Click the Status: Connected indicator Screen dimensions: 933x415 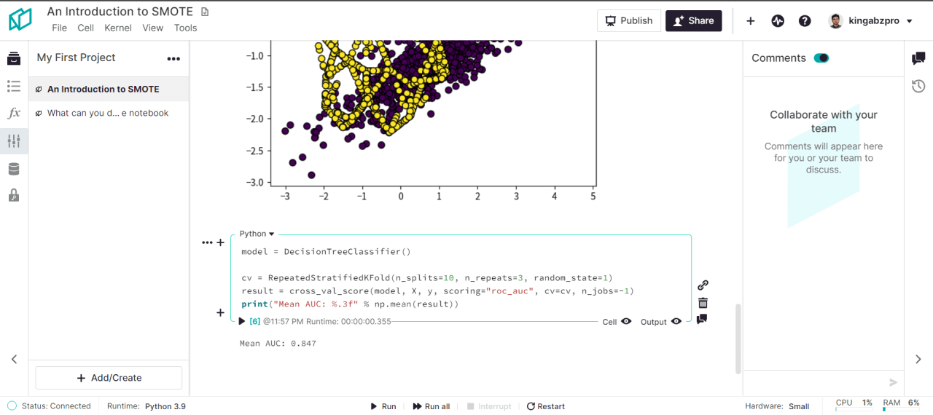pyautogui.click(x=49, y=406)
